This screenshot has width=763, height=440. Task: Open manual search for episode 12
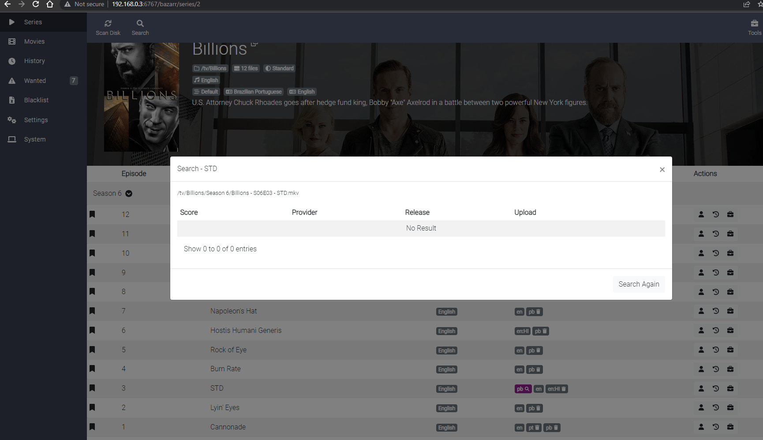(x=701, y=214)
